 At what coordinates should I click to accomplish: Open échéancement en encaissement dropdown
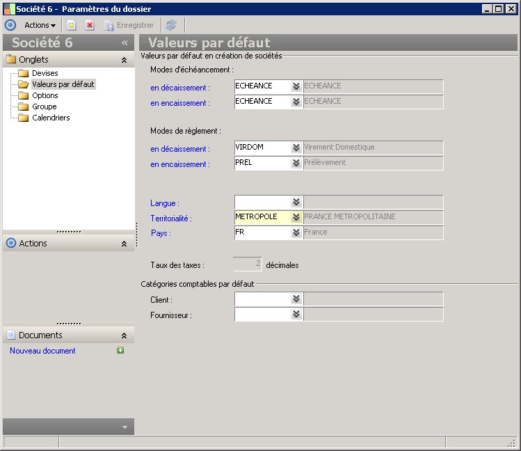click(296, 102)
